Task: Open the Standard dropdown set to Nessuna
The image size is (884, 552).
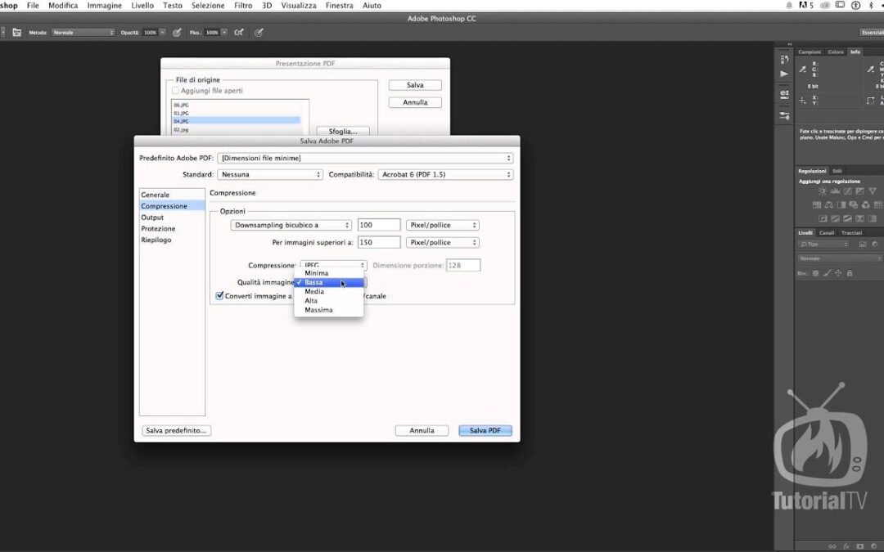Action: click(270, 175)
